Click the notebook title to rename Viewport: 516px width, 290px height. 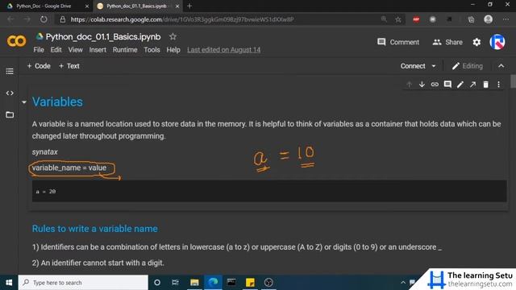tap(103, 37)
